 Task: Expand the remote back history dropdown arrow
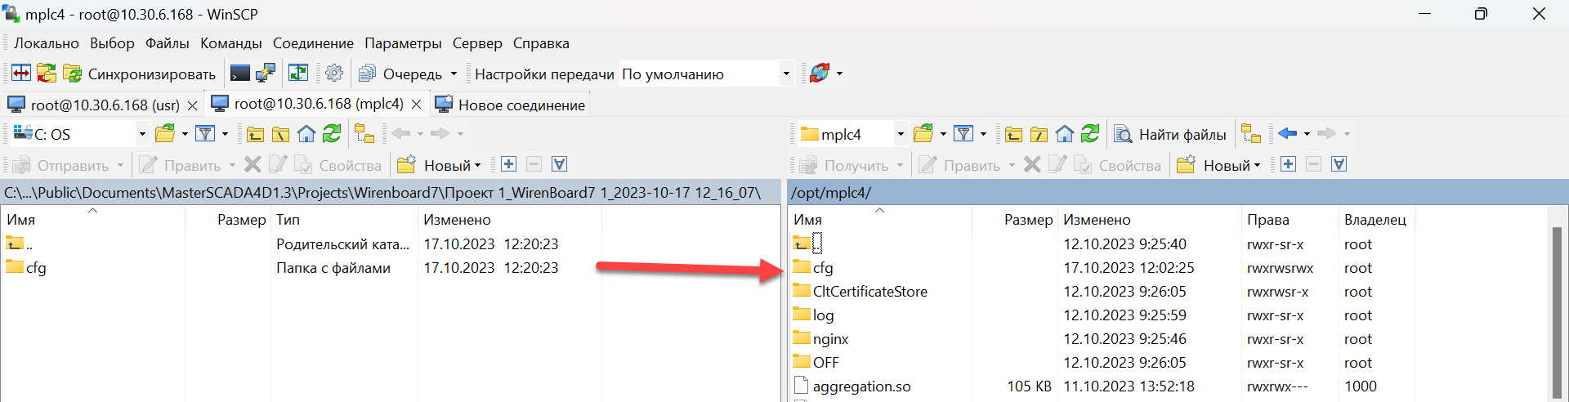coord(1307,134)
